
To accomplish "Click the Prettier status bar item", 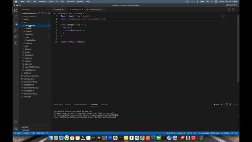I will (x=225, y=133).
